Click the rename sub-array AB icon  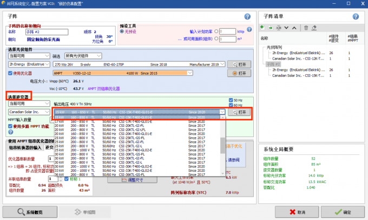[x=278, y=28]
